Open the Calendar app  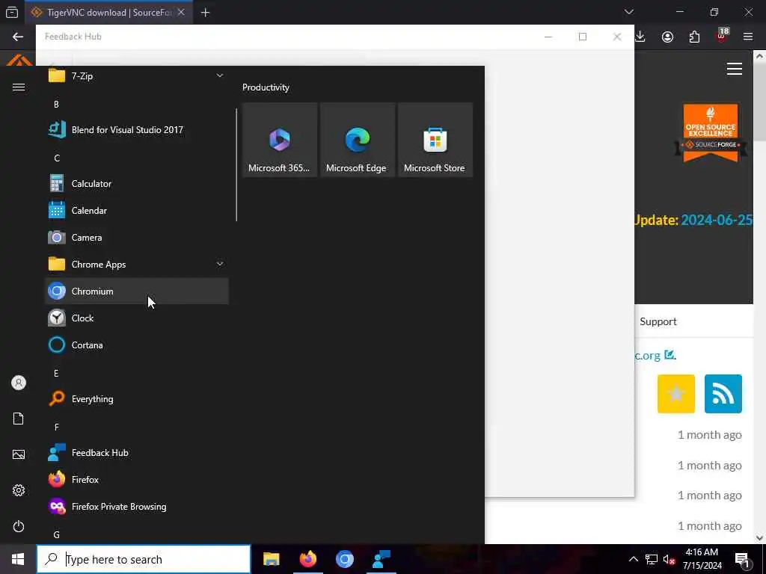pyautogui.click(x=136, y=210)
